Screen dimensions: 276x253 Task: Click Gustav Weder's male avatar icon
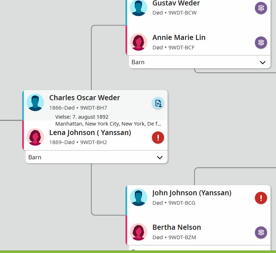pyautogui.click(x=139, y=8)
